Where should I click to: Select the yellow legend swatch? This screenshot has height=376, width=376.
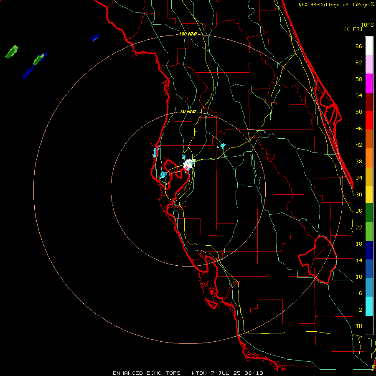click(369, 195)
